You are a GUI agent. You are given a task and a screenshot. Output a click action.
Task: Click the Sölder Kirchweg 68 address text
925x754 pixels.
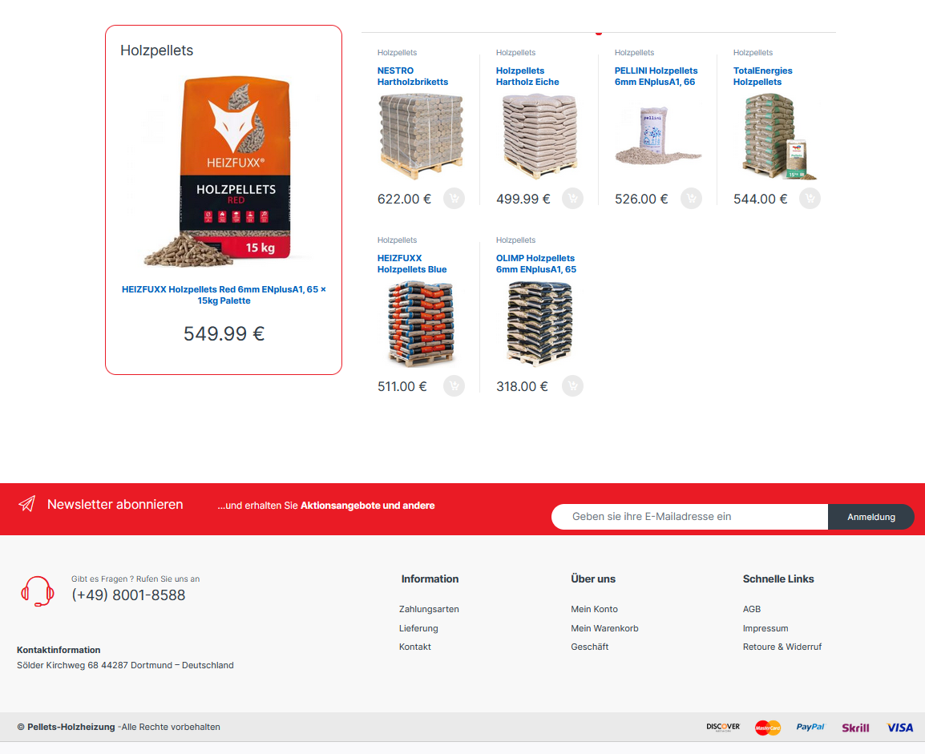click(x=125, y=665)
